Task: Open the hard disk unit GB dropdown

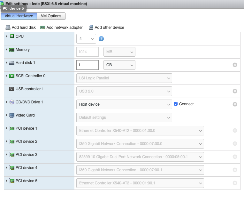Action: [x=119, y=65]
